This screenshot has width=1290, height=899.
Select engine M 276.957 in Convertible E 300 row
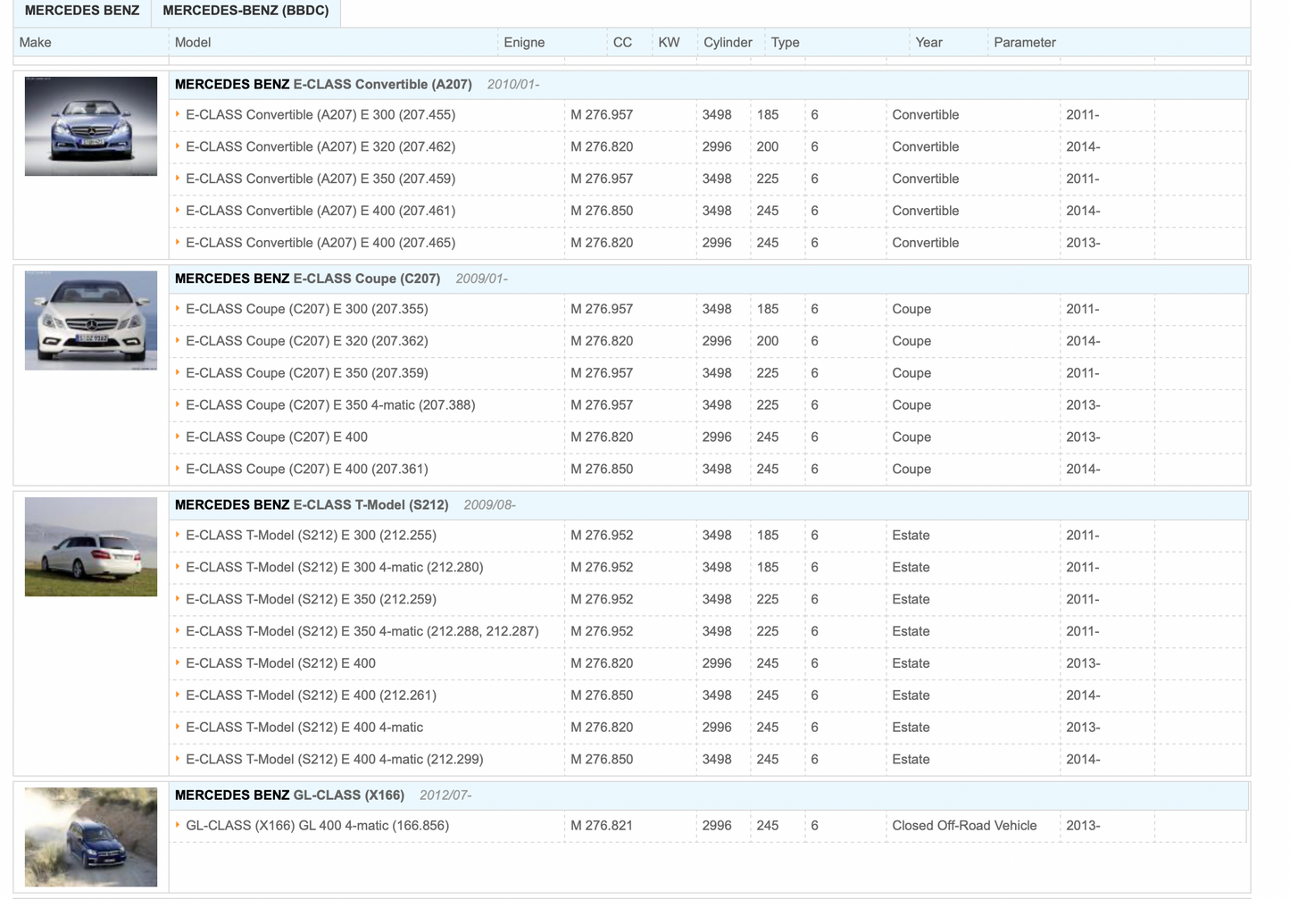pos(602,115)
